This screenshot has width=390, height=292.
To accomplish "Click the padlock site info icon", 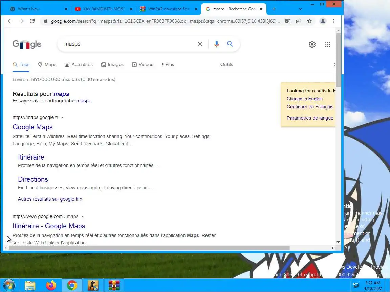I will pos(45,21).
